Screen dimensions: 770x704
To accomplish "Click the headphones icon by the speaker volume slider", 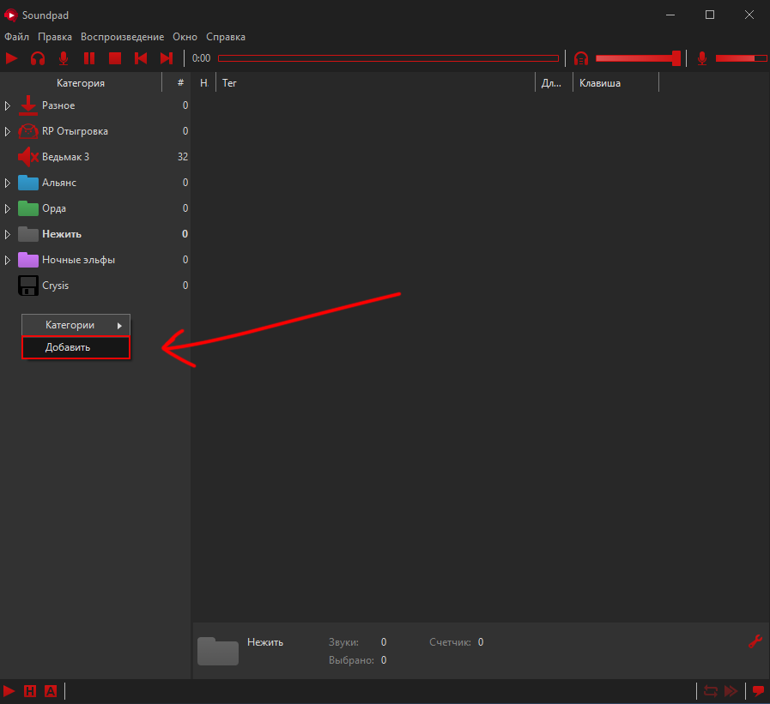I will coord(581,58).
